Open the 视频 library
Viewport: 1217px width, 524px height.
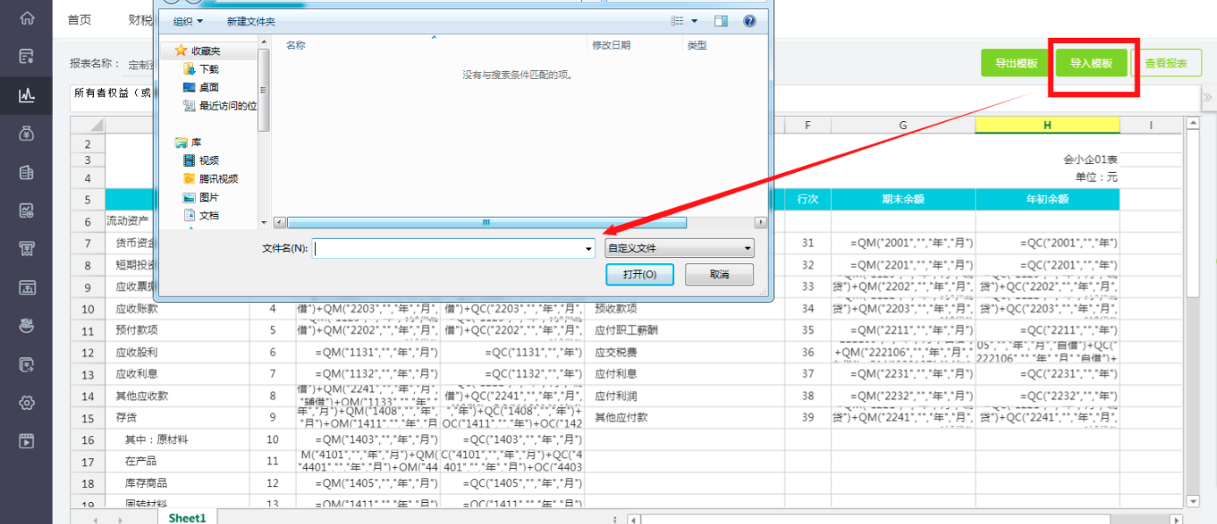point(201,161)
